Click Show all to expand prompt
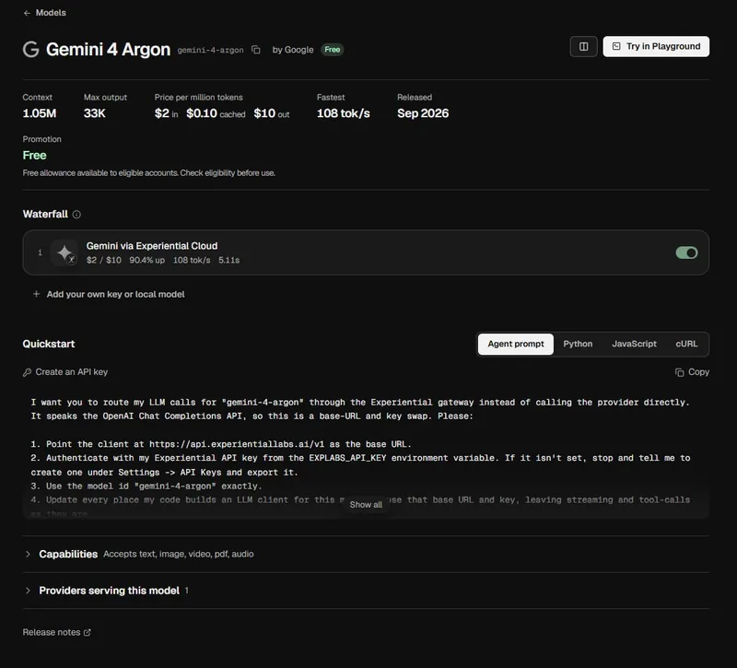 coord(366,504)
